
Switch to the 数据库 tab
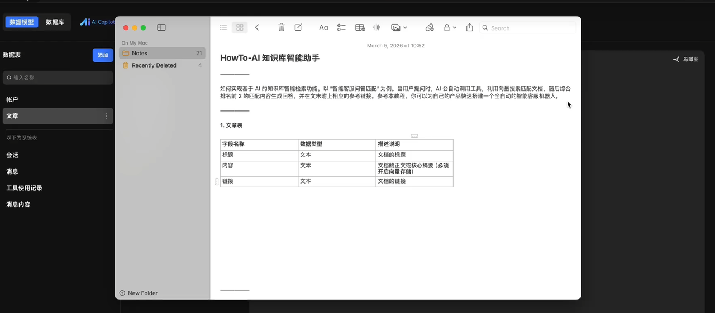tap(55, 22)
